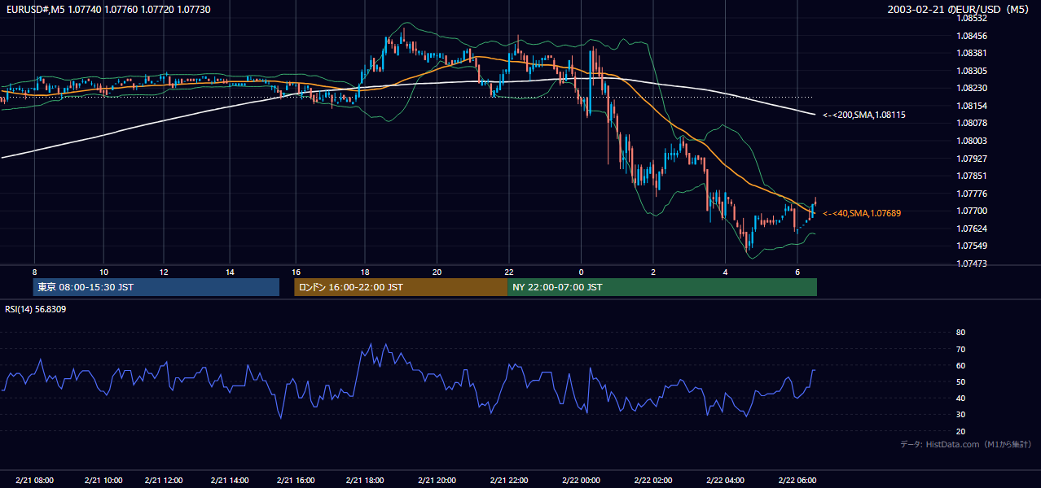This screenshot has width=1041, height=488.
Task: Click hour label 10 under price chart
Action: 103,271
